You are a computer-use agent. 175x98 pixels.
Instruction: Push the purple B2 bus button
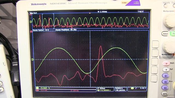click(x=165, y=82)
